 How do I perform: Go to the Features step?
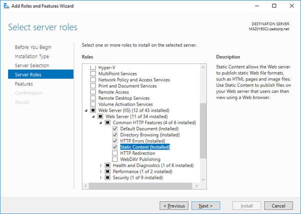tap(24, 84)
